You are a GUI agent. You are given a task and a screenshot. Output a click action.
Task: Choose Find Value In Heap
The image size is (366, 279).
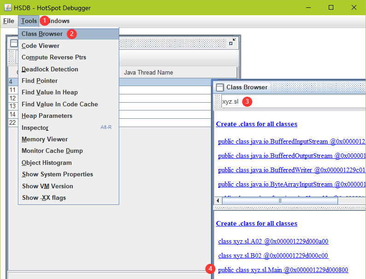point(69,93)
